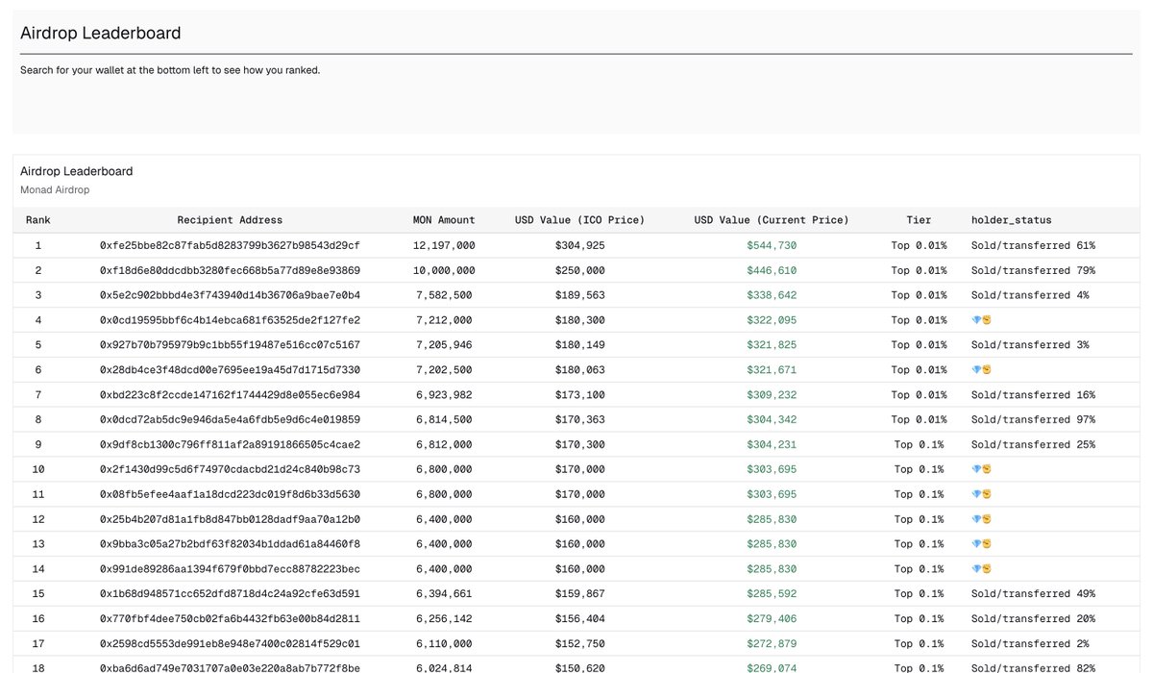Click the current value $272,879
1153x673 pixels.
click(x=772, y=644)
